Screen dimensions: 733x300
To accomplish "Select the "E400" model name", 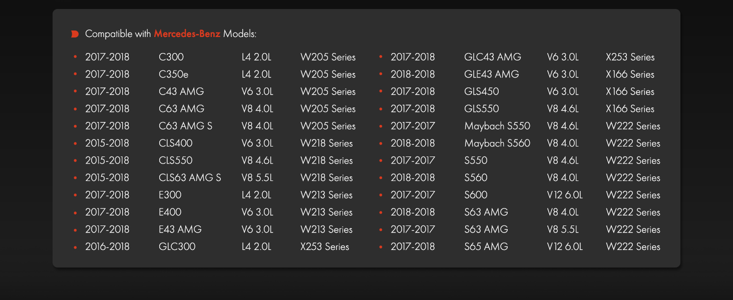I will coord(170,212).
